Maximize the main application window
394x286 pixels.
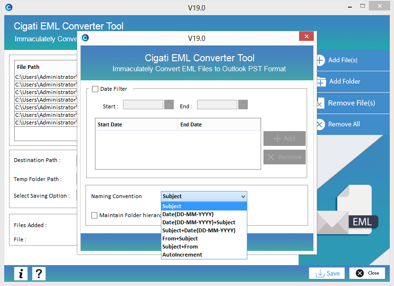[x=363, y=6]
